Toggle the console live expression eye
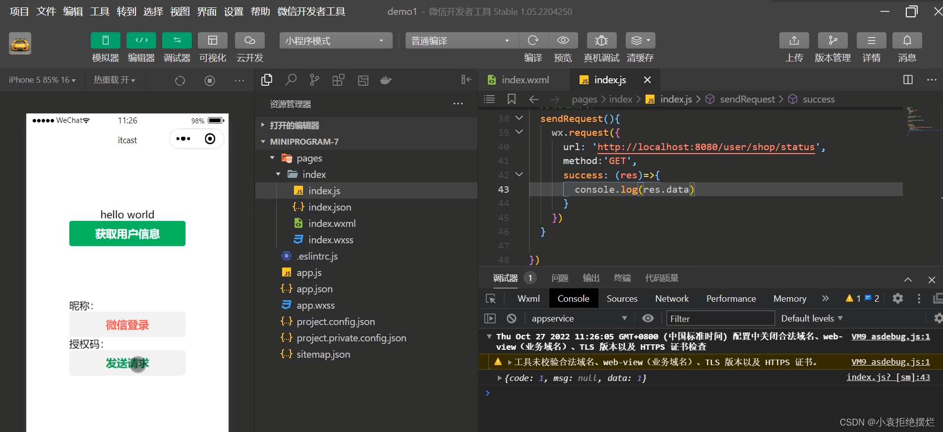Image resolution: width=943 pixels, height=432 pixels. pos(648,319)
